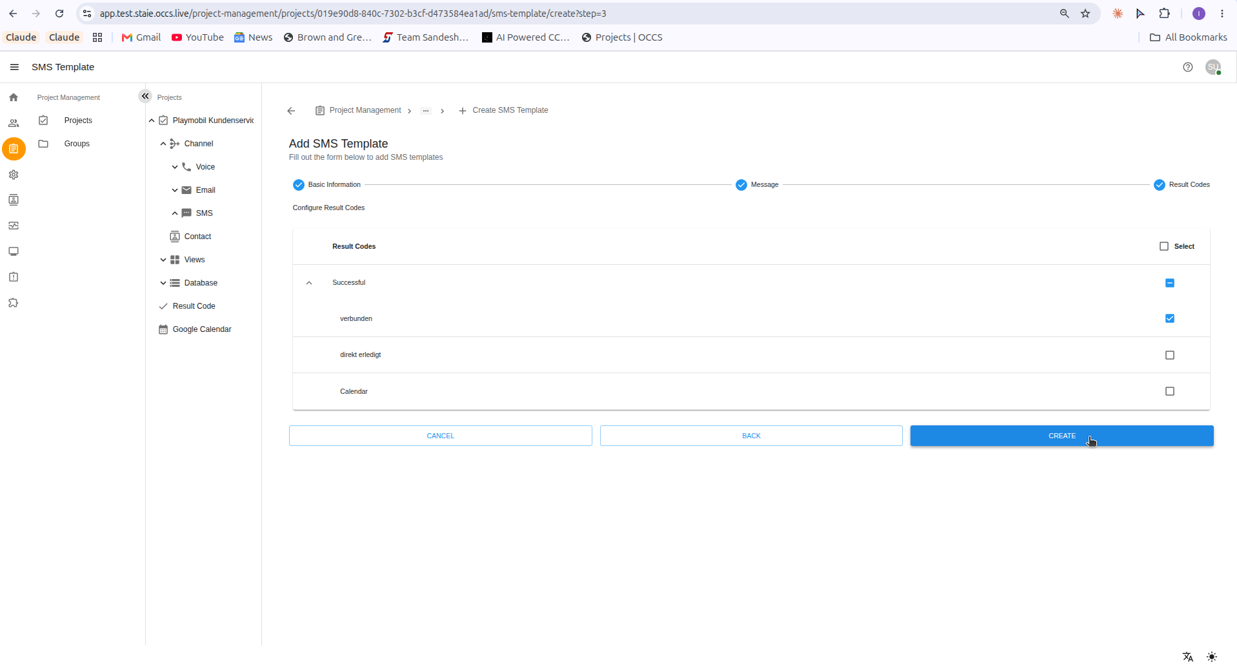Click the browser address bar URL
1237x669 pixels.
coord(352,14)
